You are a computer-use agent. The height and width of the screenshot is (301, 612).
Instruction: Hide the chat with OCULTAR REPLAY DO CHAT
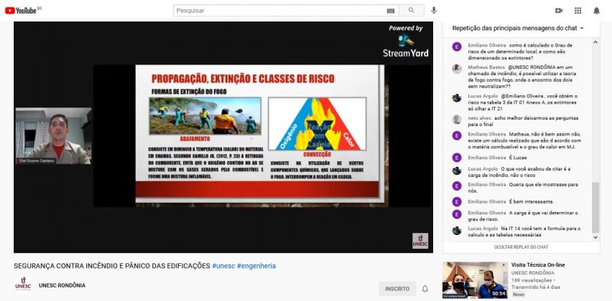click(521, 247)
